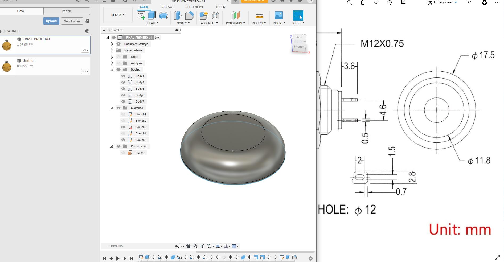The height and width of the screenshot is (262, 504).
Task: Toggle visibility of Body4
Action: tap(123, 82)
